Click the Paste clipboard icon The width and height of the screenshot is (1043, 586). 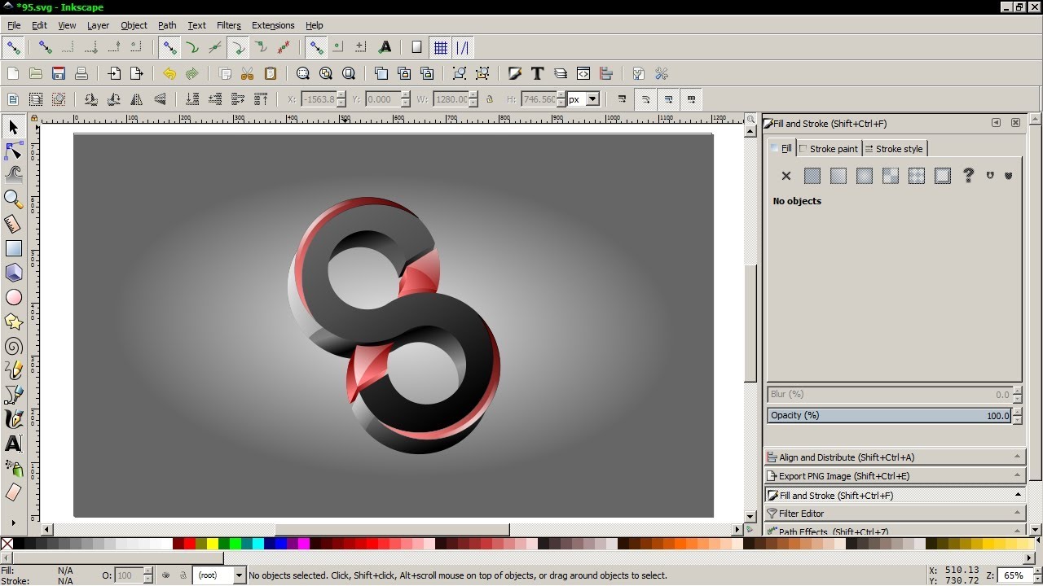coord(271,73)
